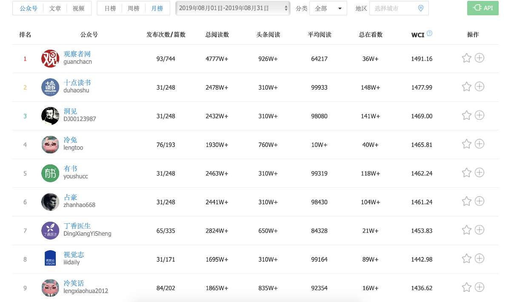Image resolution: width=511 pixels, height=302 pixels.
Task: Click the green API button
Action: click(x=483, y=8)
